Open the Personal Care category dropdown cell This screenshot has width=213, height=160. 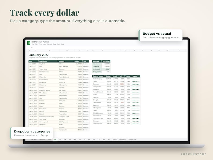point(65,114)
